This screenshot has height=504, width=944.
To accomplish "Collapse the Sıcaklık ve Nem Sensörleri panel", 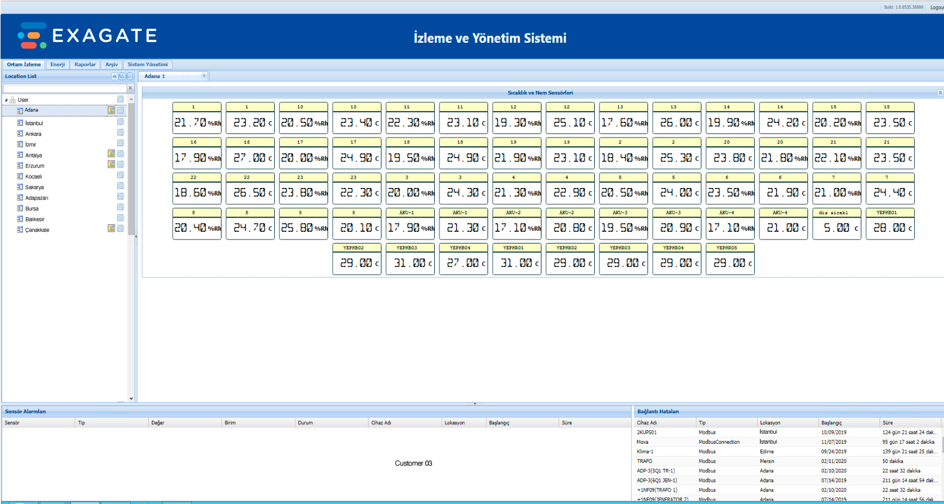I will click(x=940, y=92).
